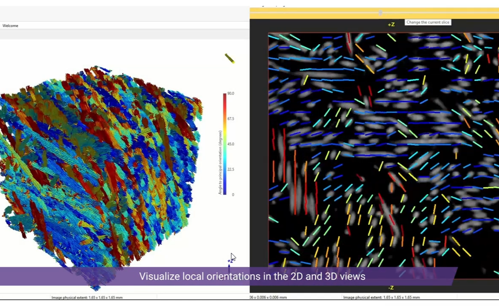
Task: Click the +Z axis label above the slice
Action: (391, 25)
